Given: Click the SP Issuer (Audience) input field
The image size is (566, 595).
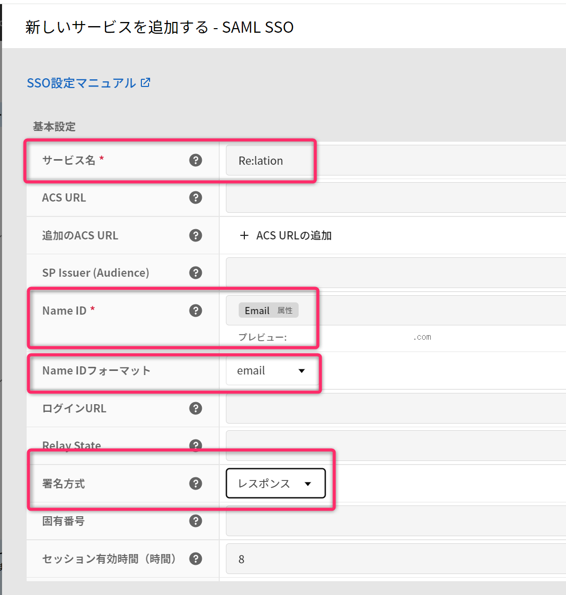Looking at the screenshot, I should (x=394, y=273).
